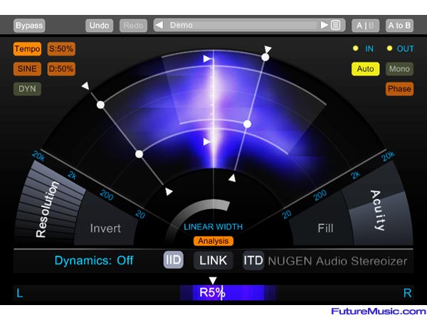The height and width of the screenshot is (320, 427).
Task: Click the lower center arrow on inner arc
Action: point(207,142)
